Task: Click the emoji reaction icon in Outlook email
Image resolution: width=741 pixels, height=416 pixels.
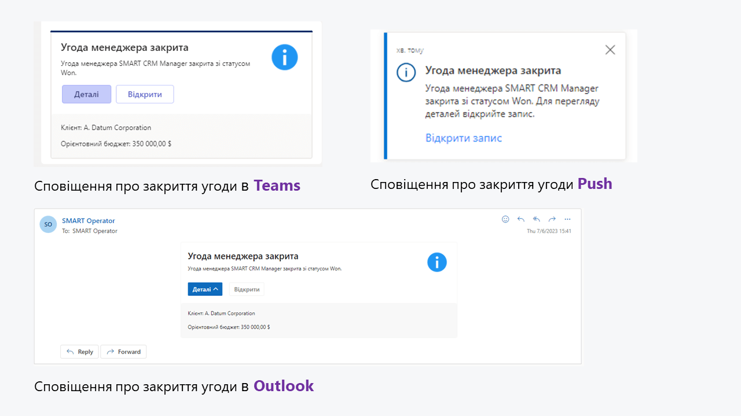Action: pos(505,219)
